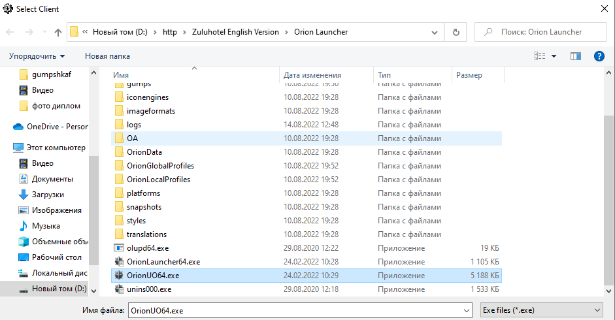The height and width of the screenshot is (320, 615).
Task: Expand the file name combo box dropdown
Action: coord(467,311)
